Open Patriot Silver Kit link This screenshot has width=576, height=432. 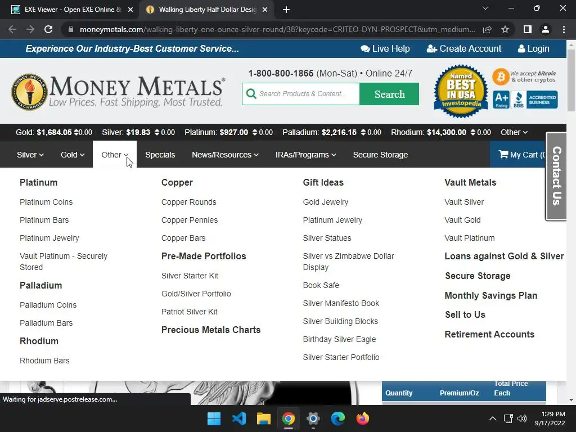coord(189,312)
